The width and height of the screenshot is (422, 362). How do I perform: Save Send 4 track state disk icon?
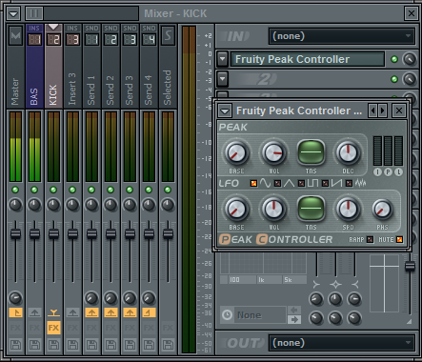[x=149, y=345]
